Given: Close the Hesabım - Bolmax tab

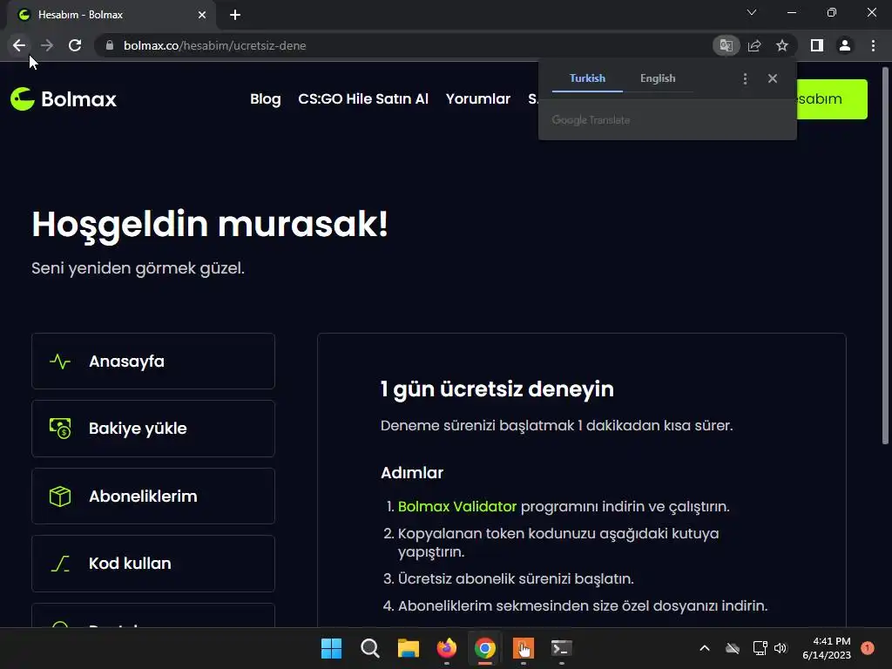Looking at the screenshot, I should [x=202, y=15].
